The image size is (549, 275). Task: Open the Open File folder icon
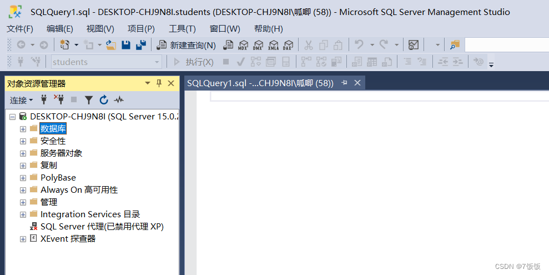click(x=111, y=45)
